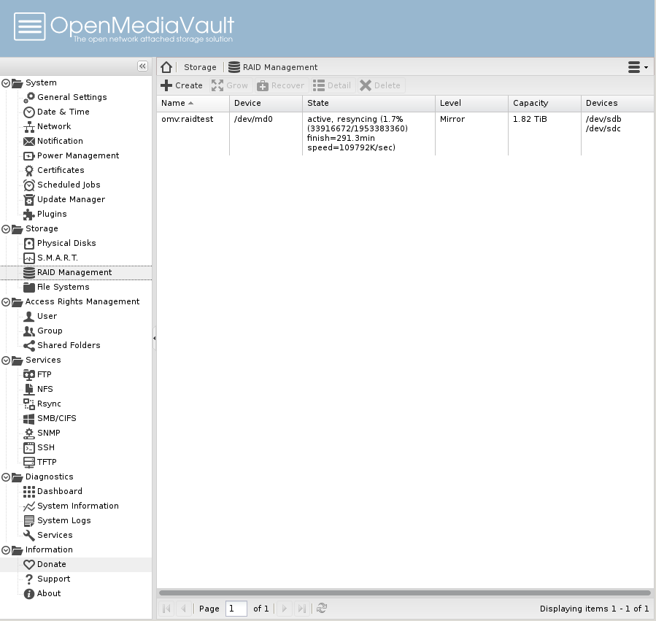Screen dimensions: 656x621
Task: Collapse the Access Rights Management section
Action: click(6, 302)
